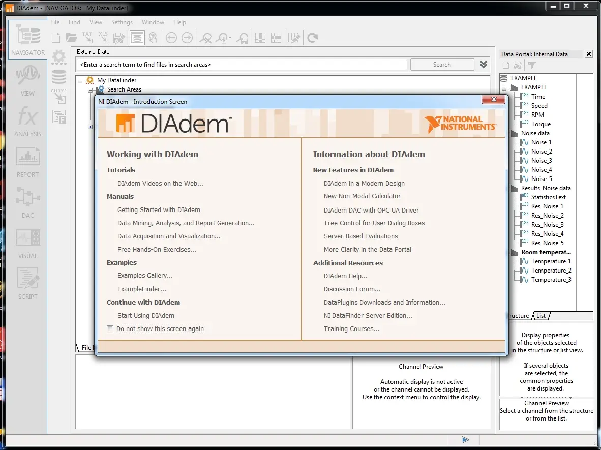Open the DAC panel

pyautogui.click(x=27, y=202)
